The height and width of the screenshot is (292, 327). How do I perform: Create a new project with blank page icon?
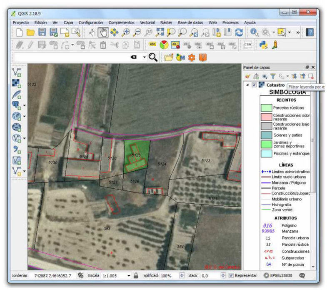20,32
